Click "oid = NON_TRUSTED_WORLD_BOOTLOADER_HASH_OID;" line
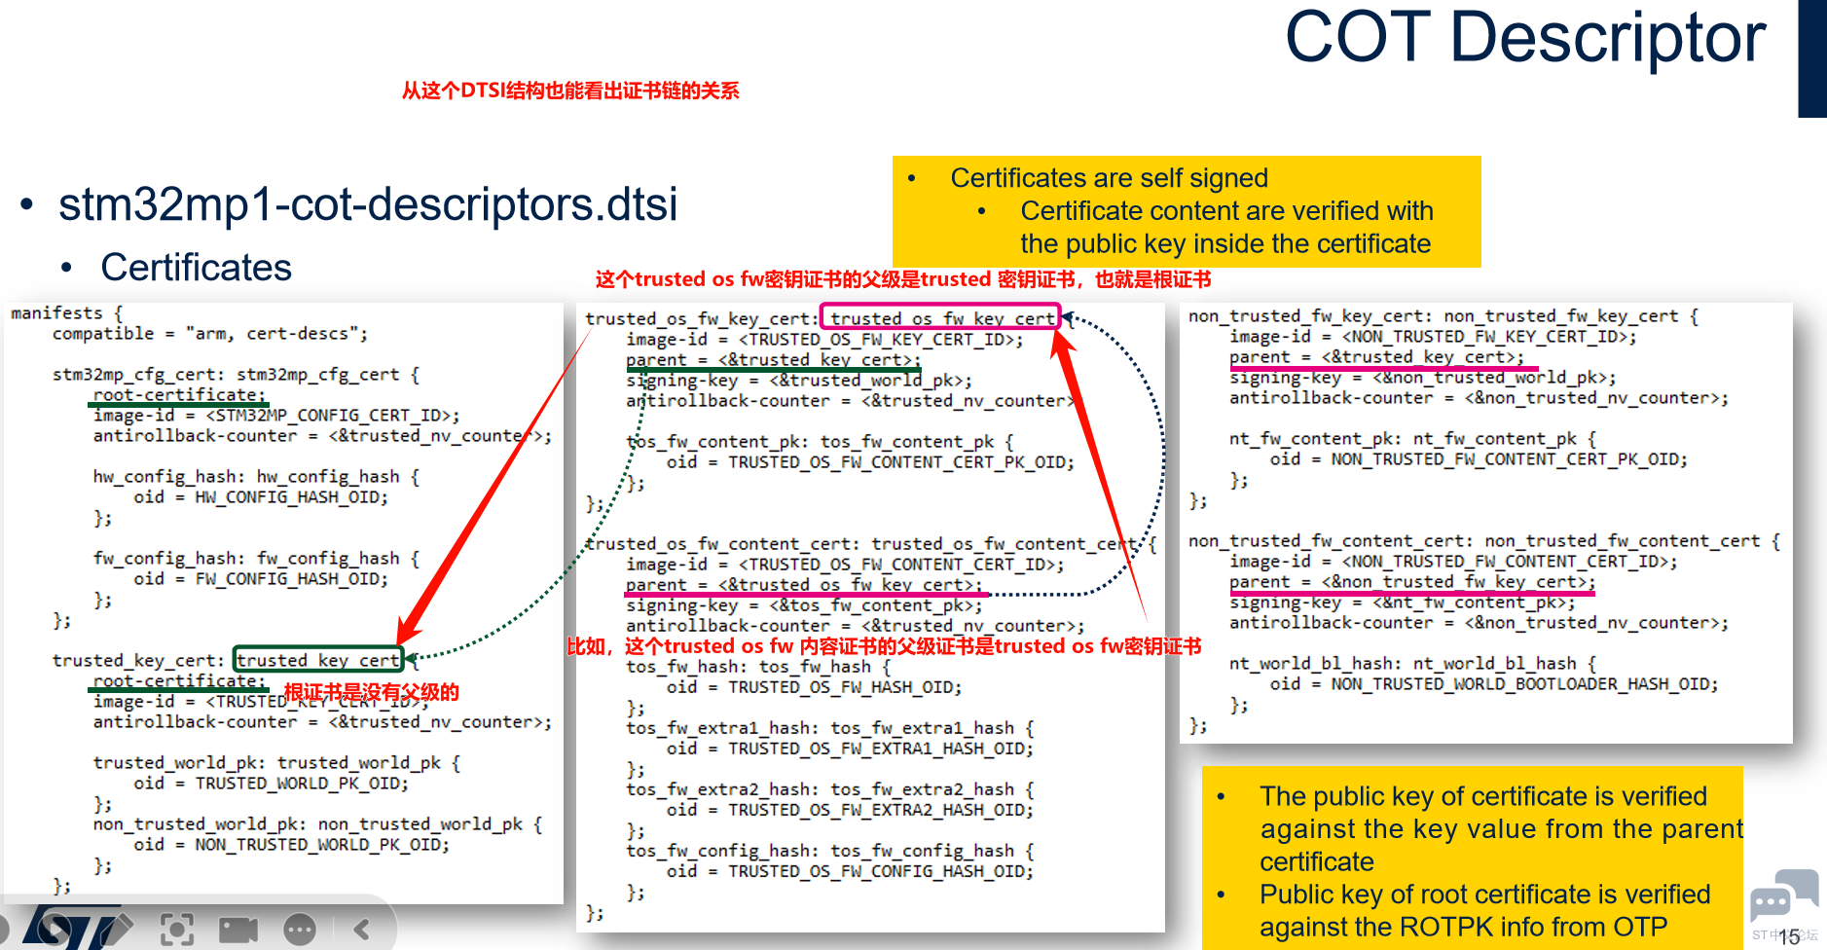 coord(1494,684)
